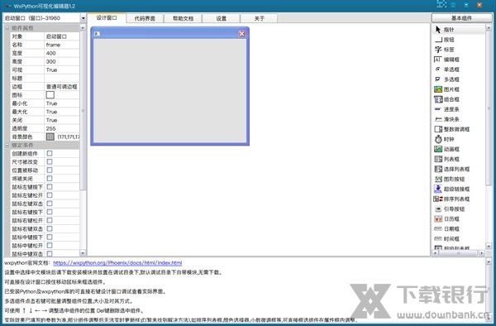Viewport: 496px width, 326px height.
Task: Edit the 高度 value 300
Action: click(62, 61)
